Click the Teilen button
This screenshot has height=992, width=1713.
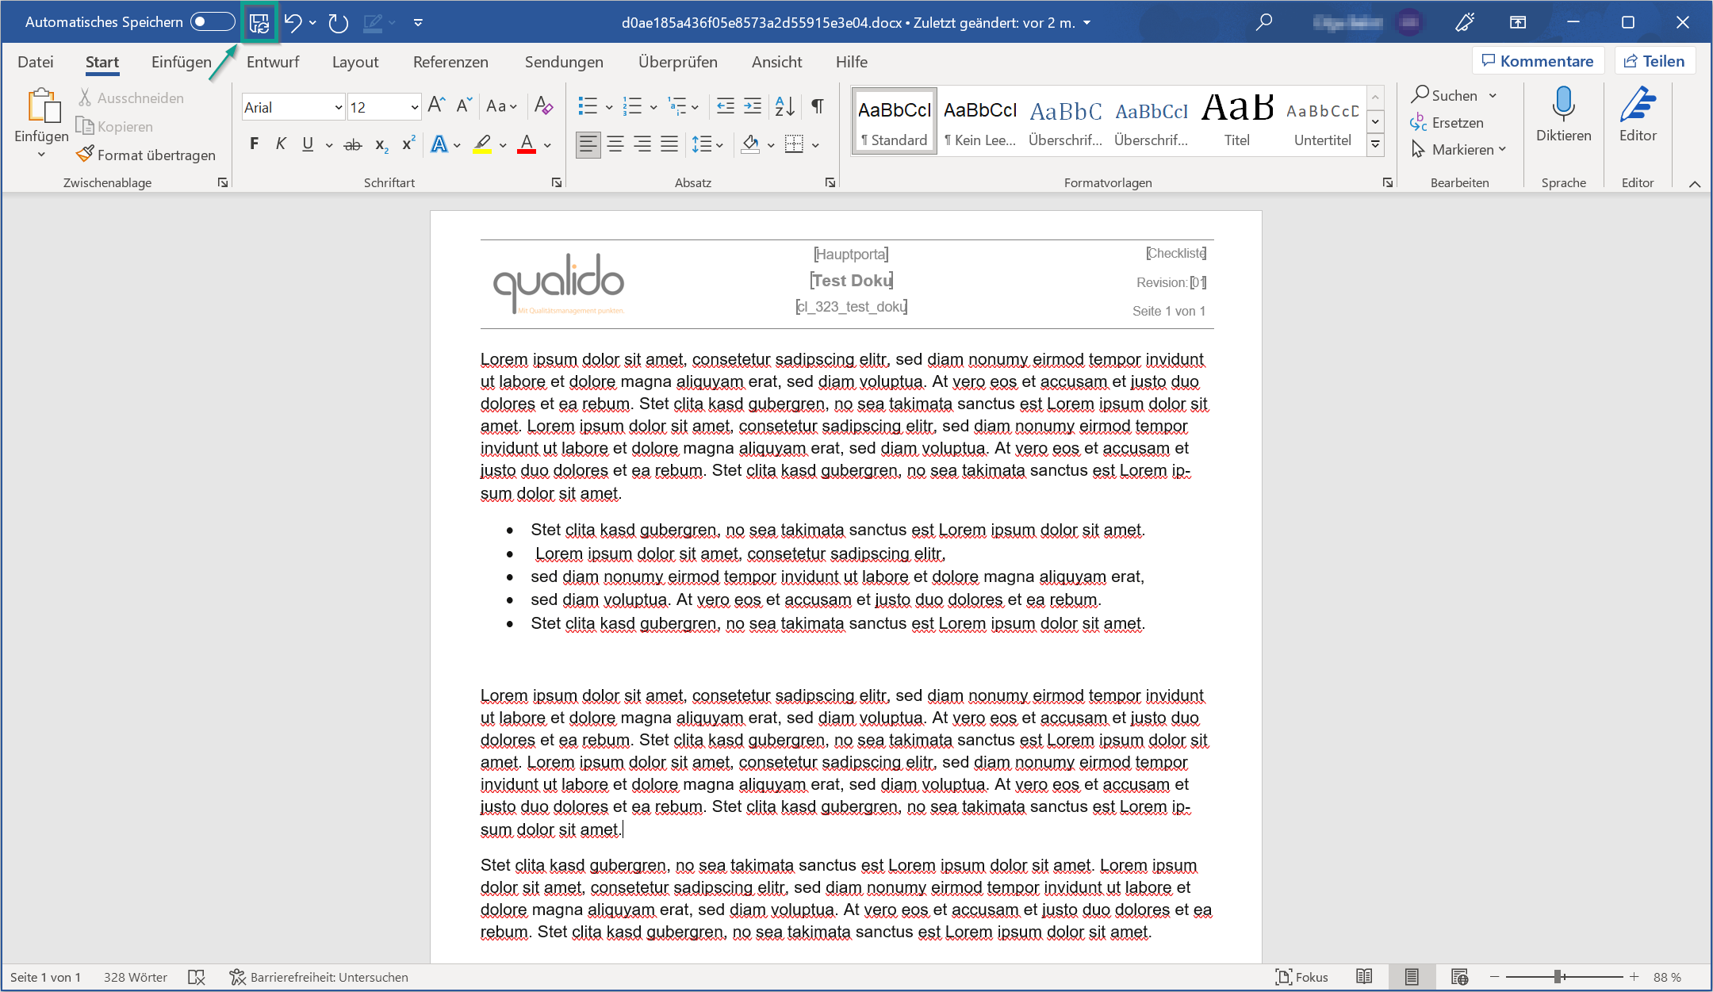[x=1654, y=61]
